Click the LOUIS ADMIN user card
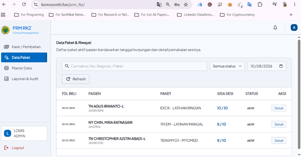Image resolution: width=301 pixels, height=157 pixels. (24, 133)
